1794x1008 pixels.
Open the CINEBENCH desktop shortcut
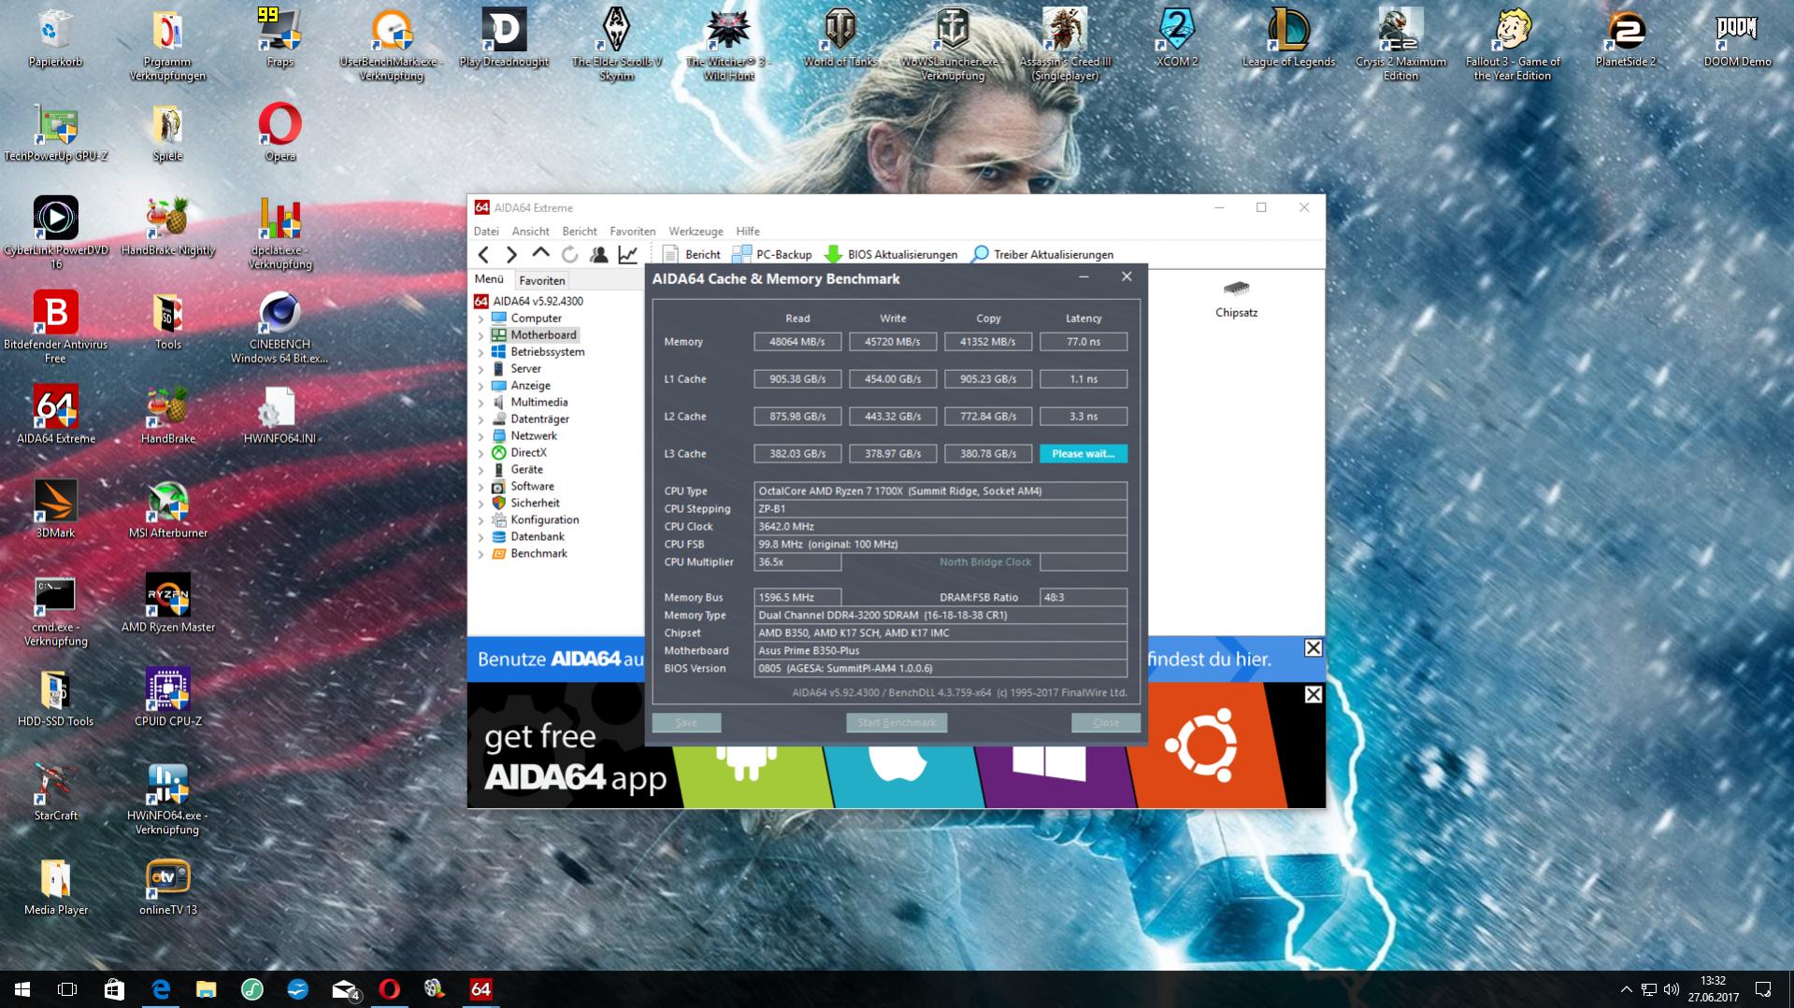(280, 327)
